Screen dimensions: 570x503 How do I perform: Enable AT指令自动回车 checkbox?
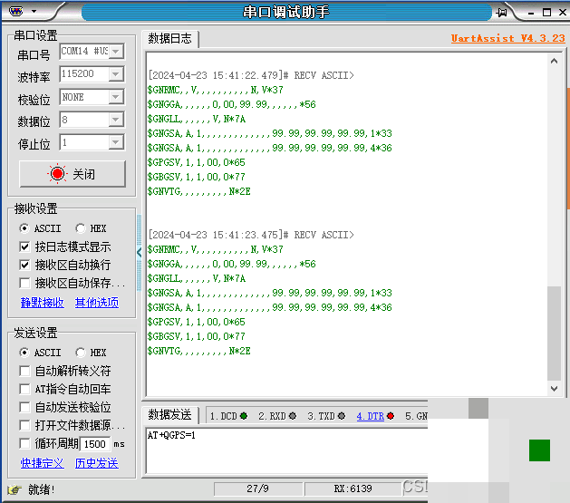click(24, 389)
